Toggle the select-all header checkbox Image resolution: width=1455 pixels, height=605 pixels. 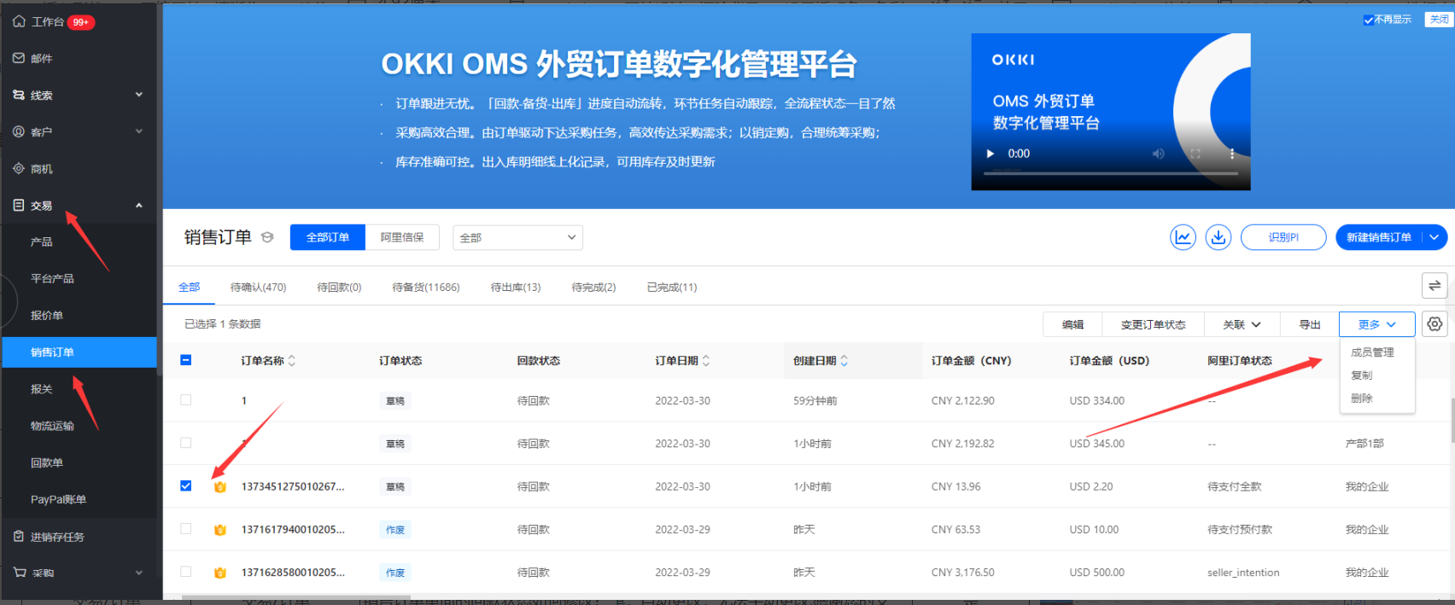coord(186,360)
